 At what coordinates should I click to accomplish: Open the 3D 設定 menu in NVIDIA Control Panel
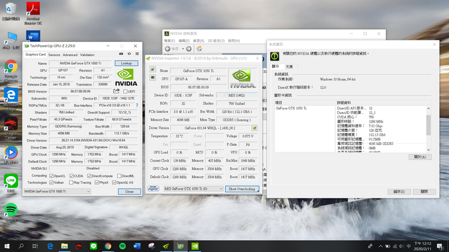click(x=216, y=41)
